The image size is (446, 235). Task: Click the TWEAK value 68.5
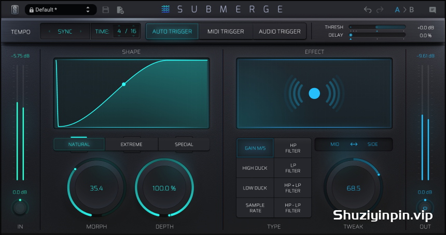point(354,188)
